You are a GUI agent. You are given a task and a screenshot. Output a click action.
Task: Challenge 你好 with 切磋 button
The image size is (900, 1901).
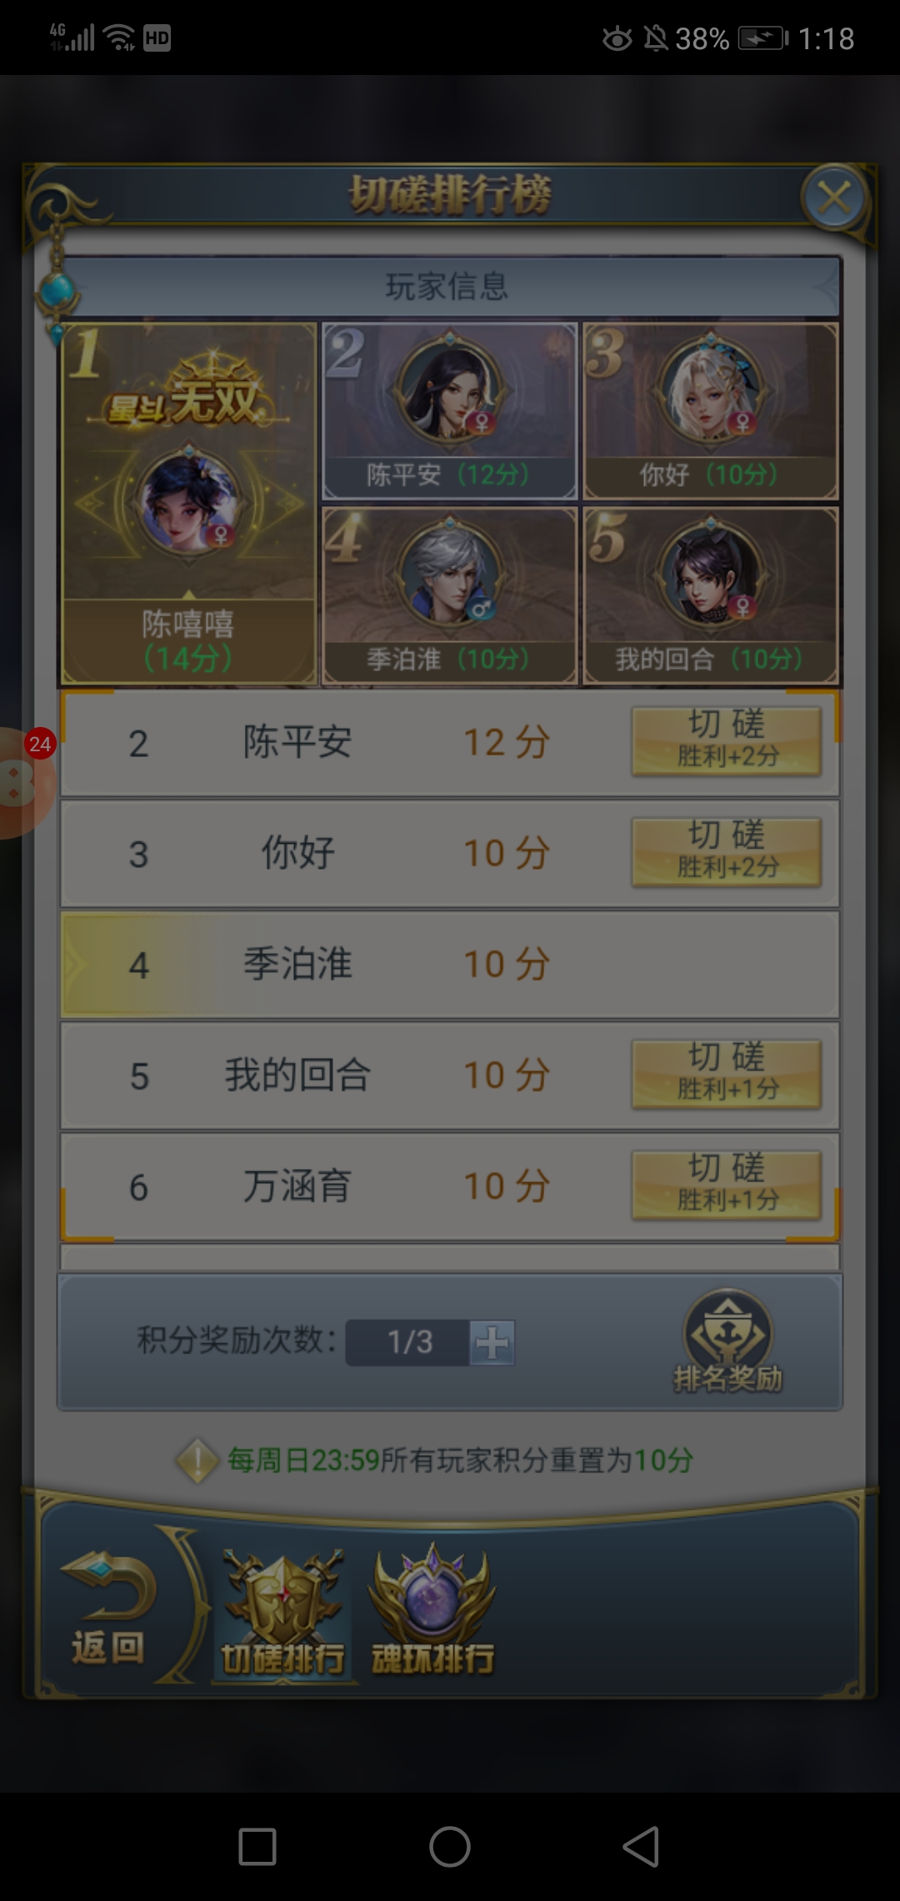tap(727, 852)
